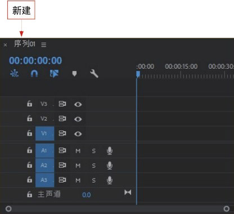Toggle A3 track targeting
This screenshot has height=214, width=234.
pos(45,180)
